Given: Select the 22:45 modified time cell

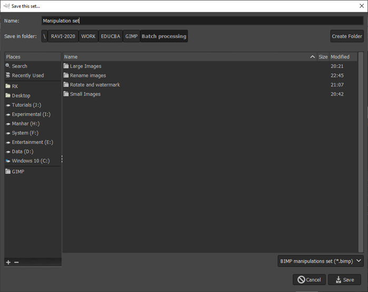Looking at the screenshot, I should point(337,76).
